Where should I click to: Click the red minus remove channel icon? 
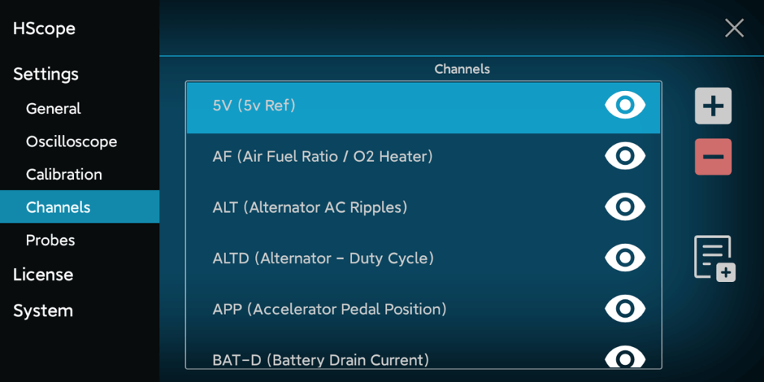click(x=713, y=157)
